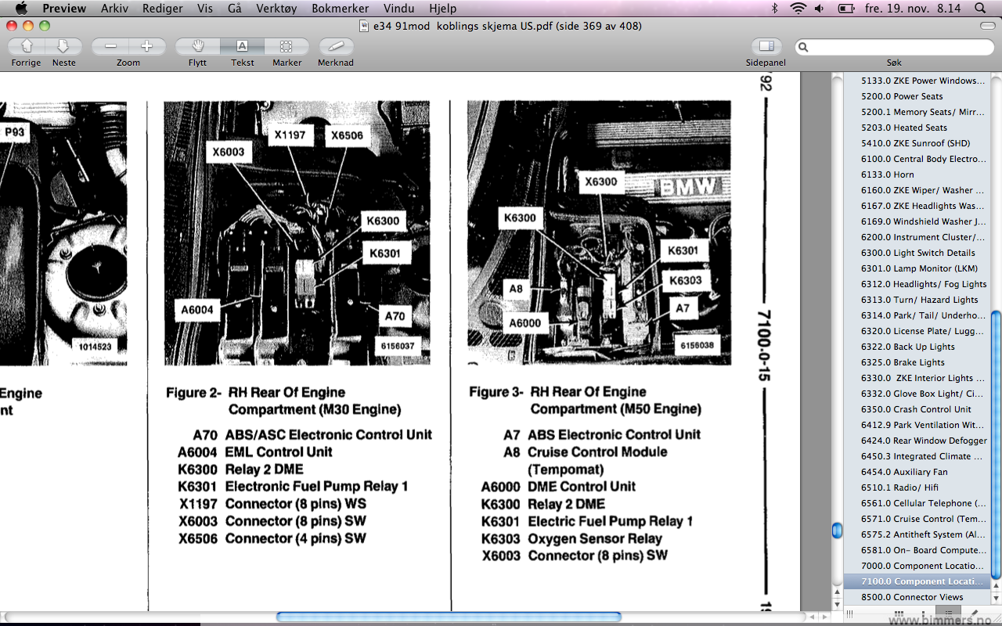The width and height of the screenshot is (1002, 626).
Task: Open the Verktøy menu
Action: point(276,9)
